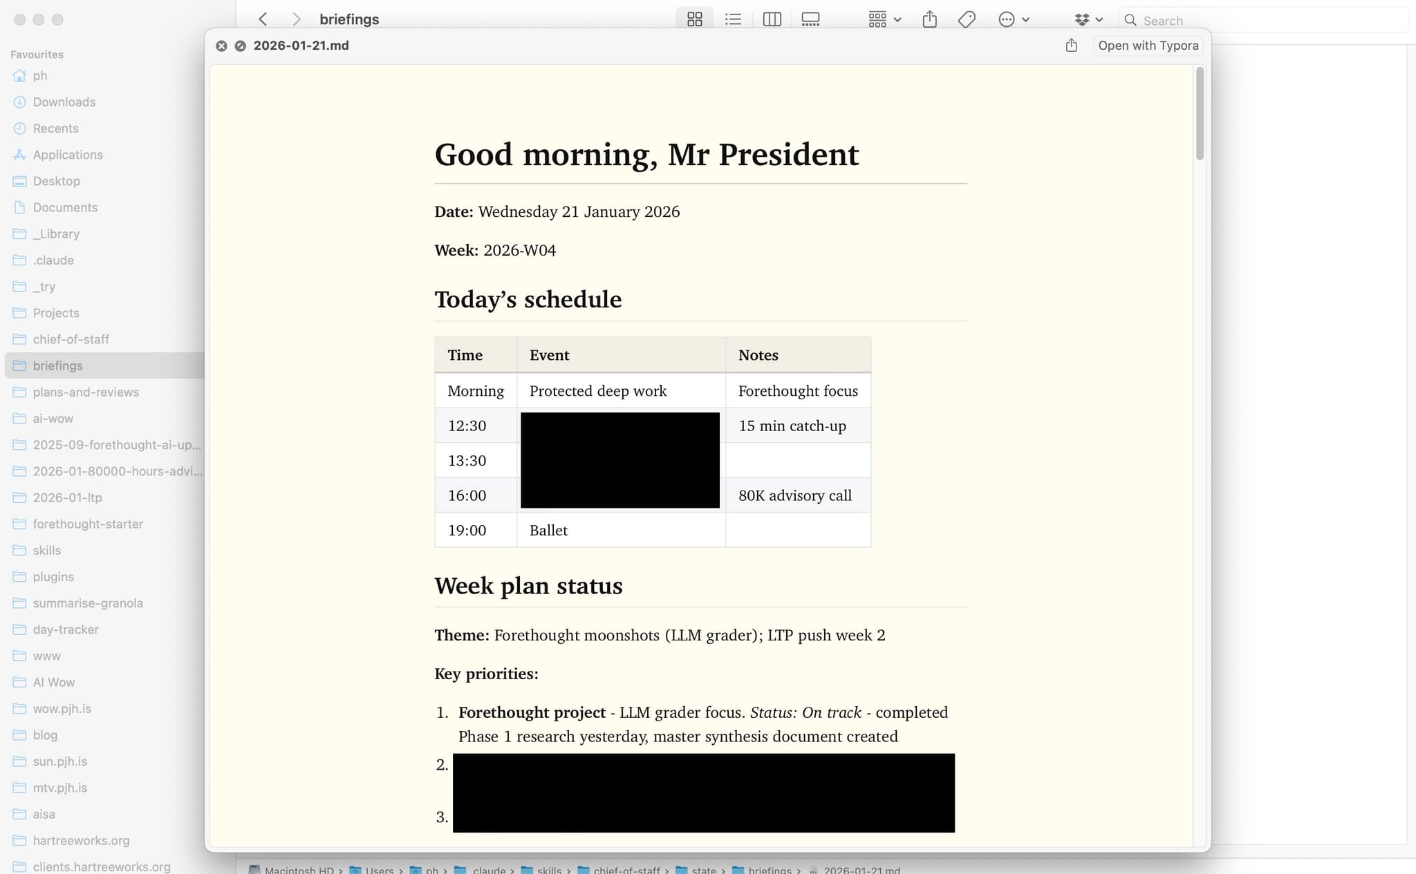
Task: Switch Finder to list view
Action: pyautogui.click(x=732, y=19)
